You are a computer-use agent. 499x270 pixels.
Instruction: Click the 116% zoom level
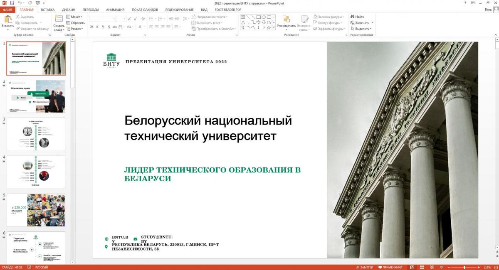pyautogui.click(x=487, y=267)
